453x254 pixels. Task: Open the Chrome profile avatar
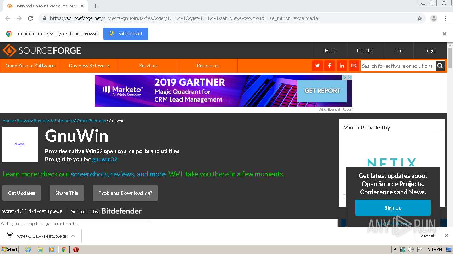point(434,18)
